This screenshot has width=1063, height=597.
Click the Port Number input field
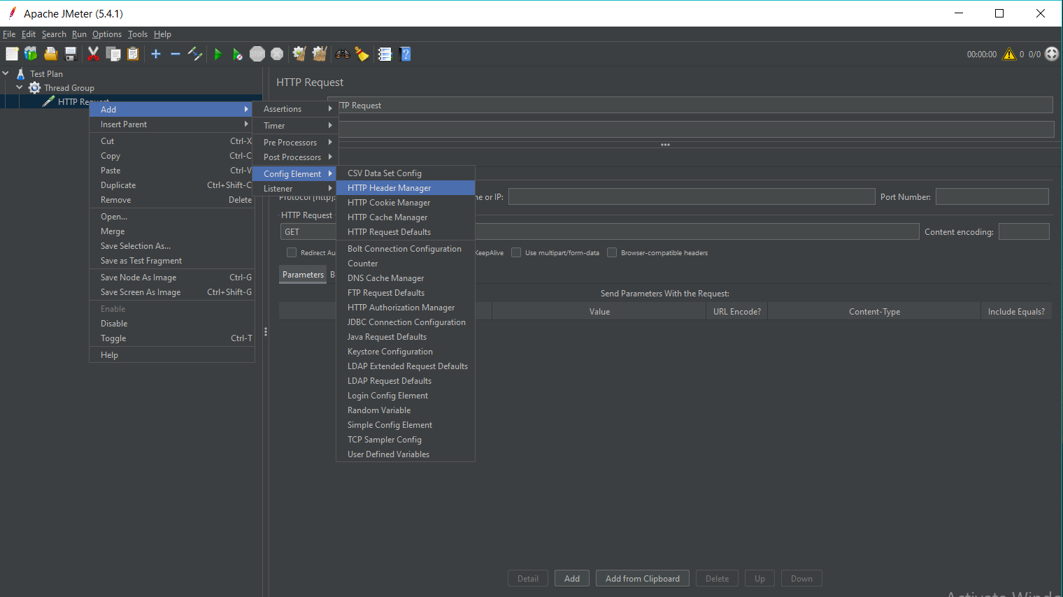pyautogui.click(x=992, y=197)
